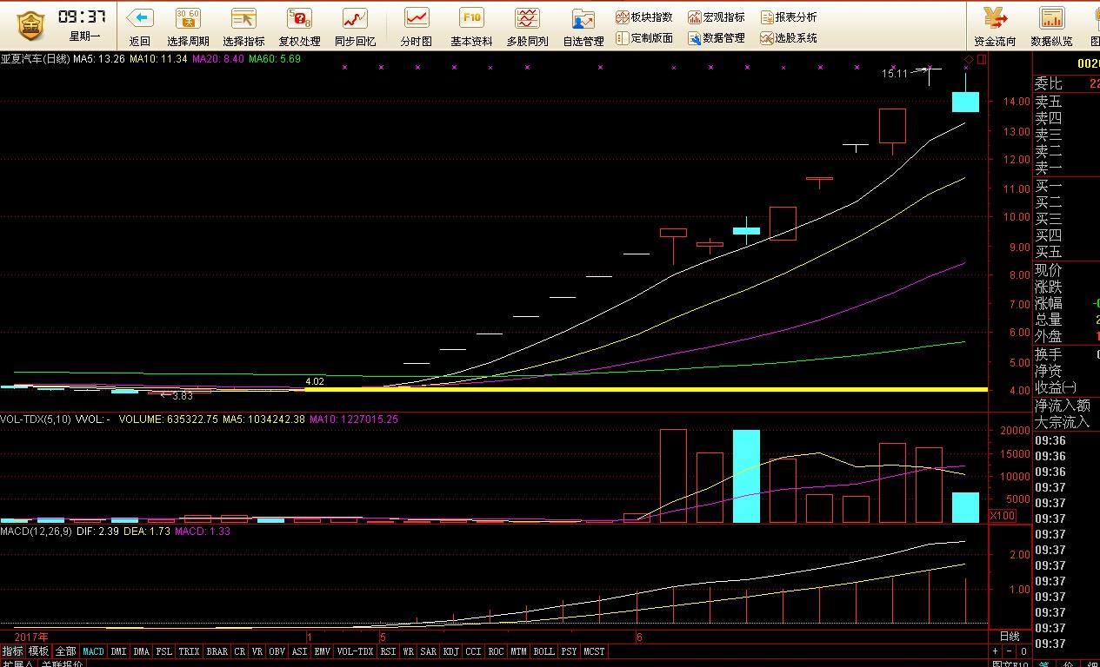Click the 0 reset button
1100x667 pixels.
[x=1023, y=651]
